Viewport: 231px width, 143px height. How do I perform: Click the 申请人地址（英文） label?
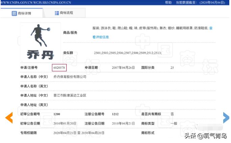pos(34,105)
